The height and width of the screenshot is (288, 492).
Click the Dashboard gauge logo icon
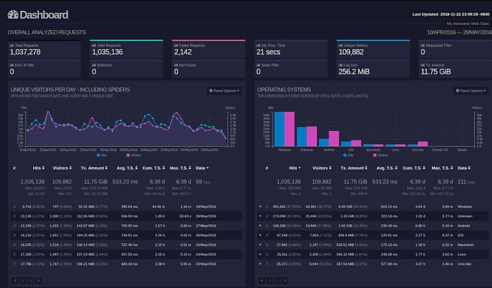coord(13,15)
